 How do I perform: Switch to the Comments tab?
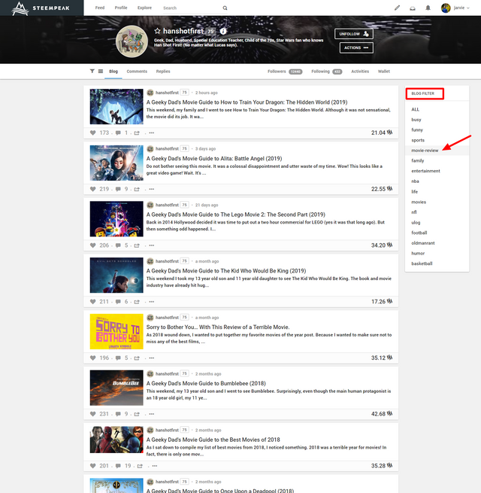click(x=137, y=72)
